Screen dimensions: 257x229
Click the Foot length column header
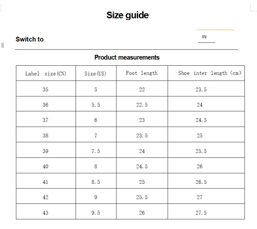(x=142, y=73)
